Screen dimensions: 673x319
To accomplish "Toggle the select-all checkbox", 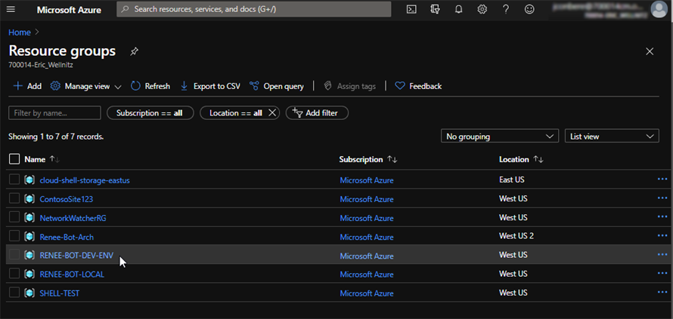I will [x=14, y=159].
